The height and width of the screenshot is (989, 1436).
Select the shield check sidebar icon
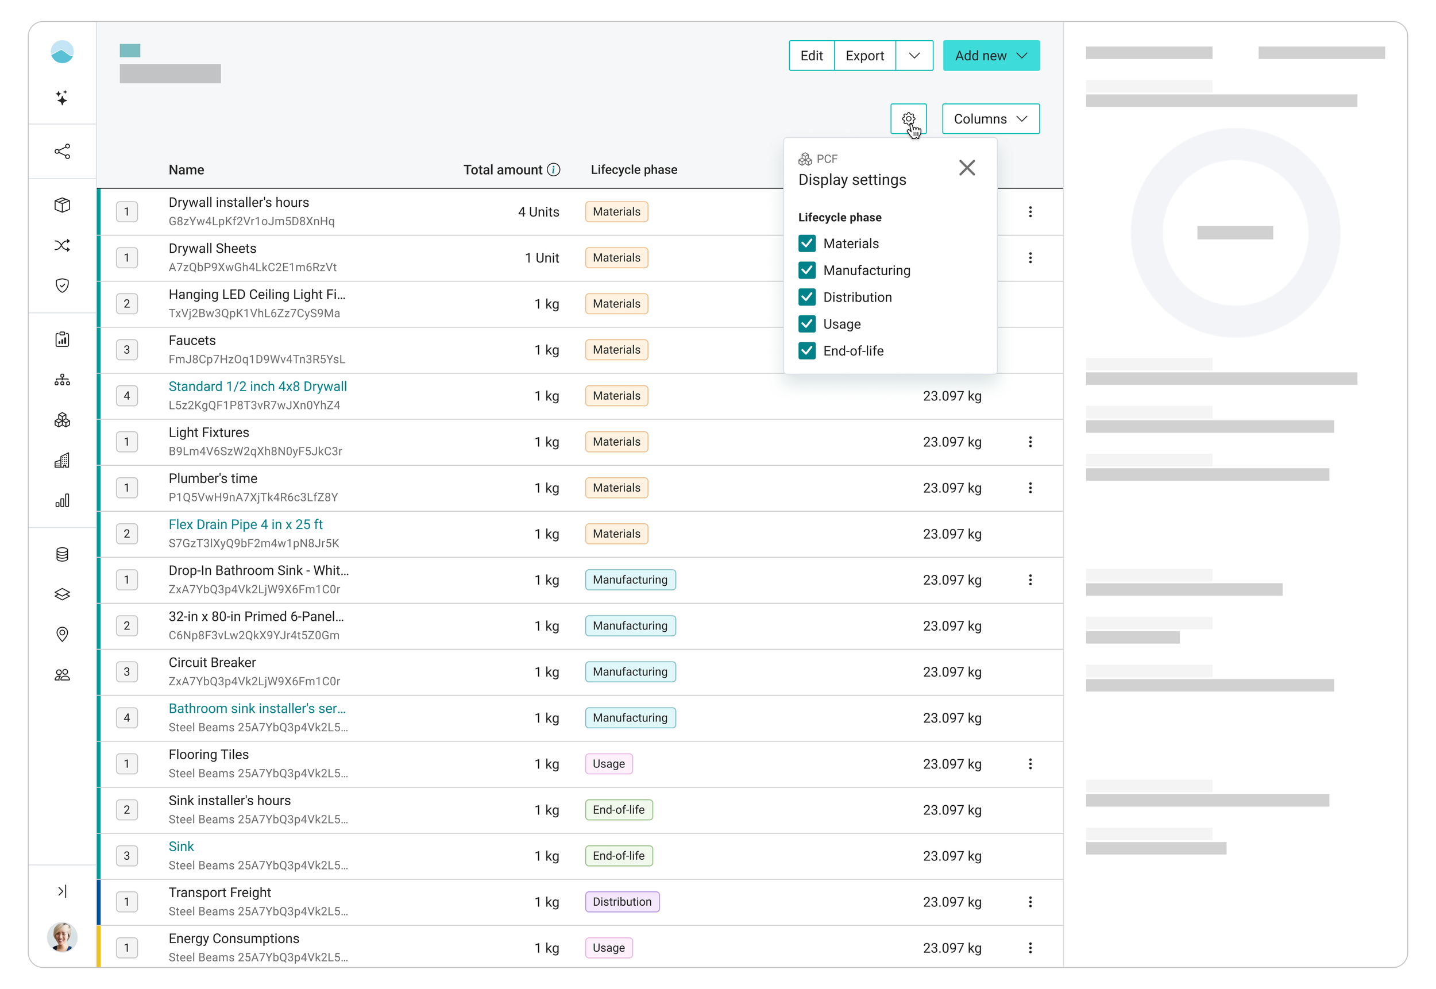[x=62, y=285]
